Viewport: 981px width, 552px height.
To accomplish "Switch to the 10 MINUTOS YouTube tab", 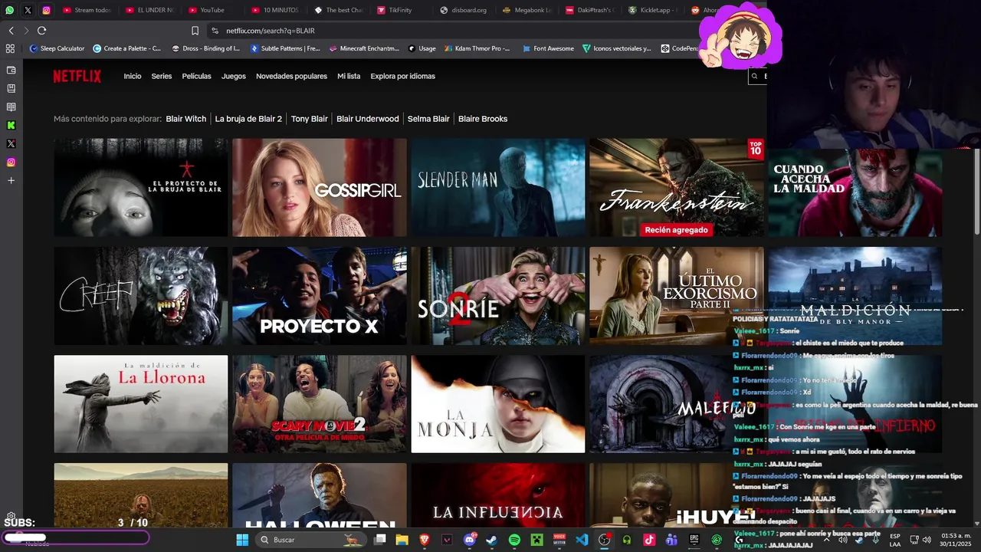I will point(274,10).
